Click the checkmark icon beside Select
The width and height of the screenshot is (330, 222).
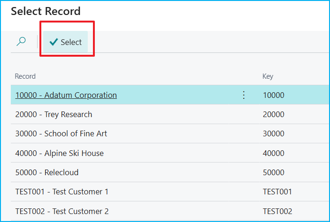pyautogui.click(x=54, y=42)
